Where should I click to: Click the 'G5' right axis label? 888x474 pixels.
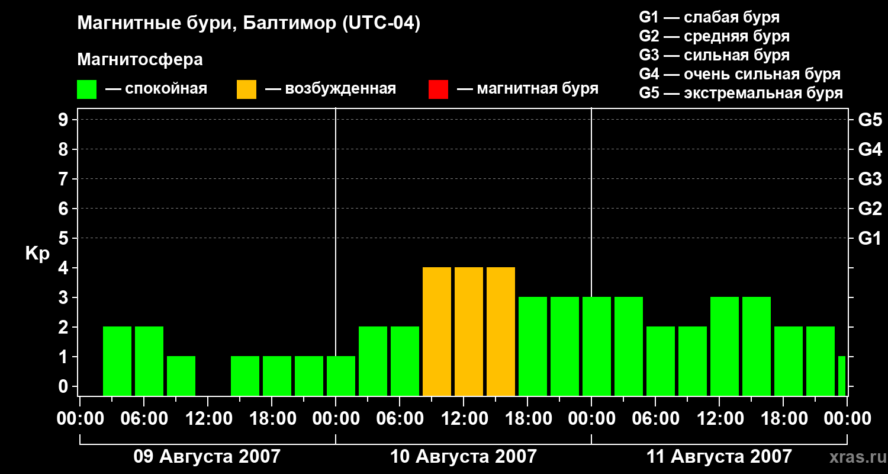(870, 120)
